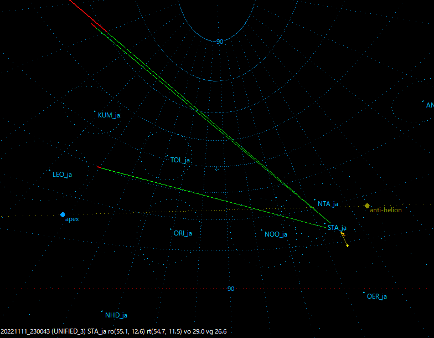Click the olive anti-helion diamond marker

pos(367,206)
